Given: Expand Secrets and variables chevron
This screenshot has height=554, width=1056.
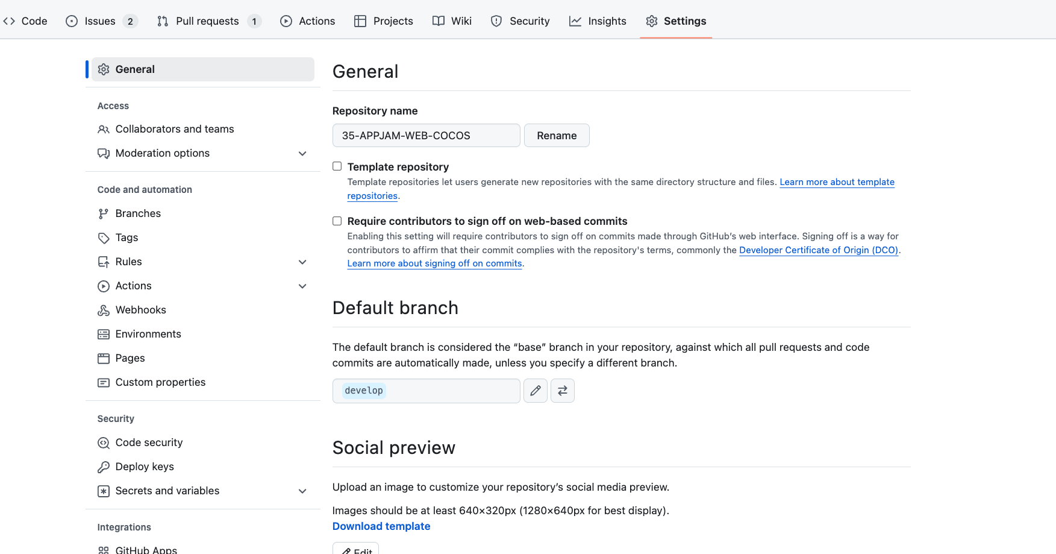Looking at the screenshot, I should (302, 491).
